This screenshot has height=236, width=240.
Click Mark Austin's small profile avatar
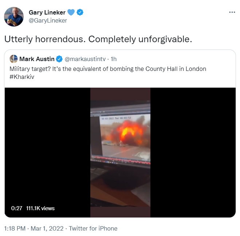[14, 59]
